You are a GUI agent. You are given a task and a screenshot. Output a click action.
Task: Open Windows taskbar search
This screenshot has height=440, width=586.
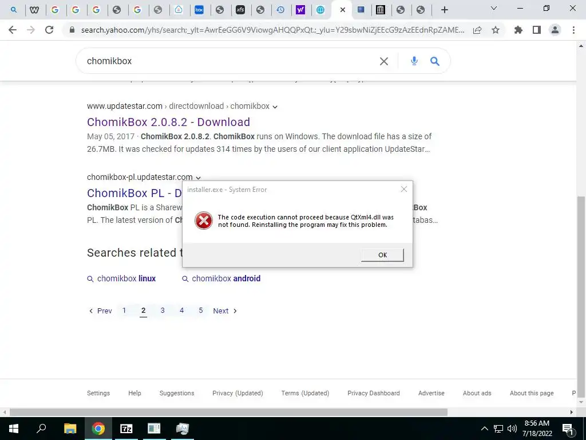pyautogui.click(x=41, y=429)
